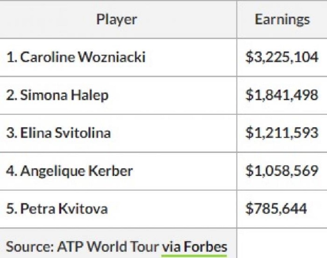Click the $1,058,569 earnings value
Screen dimensions: 327x258
click(282, 171)
